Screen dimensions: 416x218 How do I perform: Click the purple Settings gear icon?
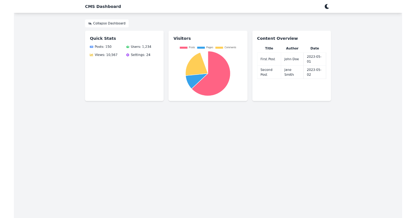[128, 55]
